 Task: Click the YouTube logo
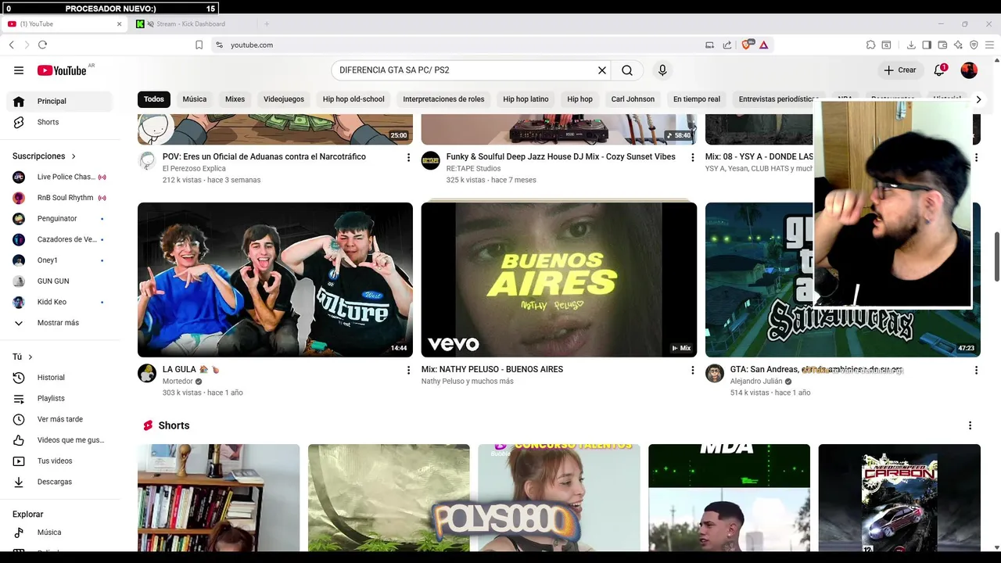(x=62, y=70)
